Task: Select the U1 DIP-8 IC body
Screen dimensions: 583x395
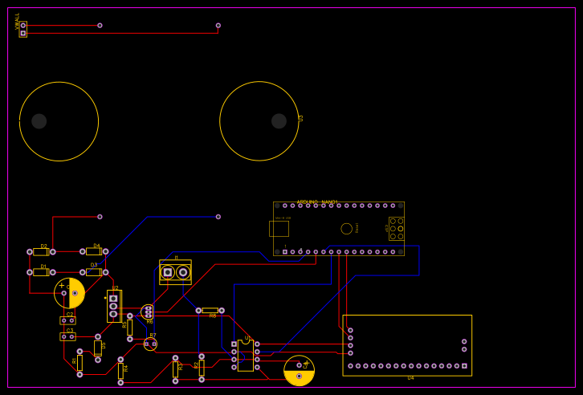Action: (x=246, y=356)
